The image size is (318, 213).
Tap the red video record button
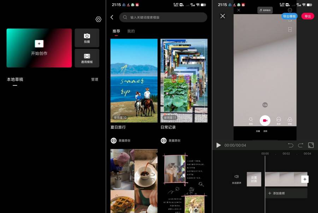(265, 120)
